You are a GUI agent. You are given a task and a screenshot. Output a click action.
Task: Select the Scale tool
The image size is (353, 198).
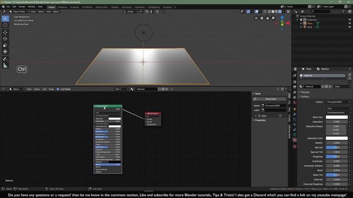click(5, 45)
